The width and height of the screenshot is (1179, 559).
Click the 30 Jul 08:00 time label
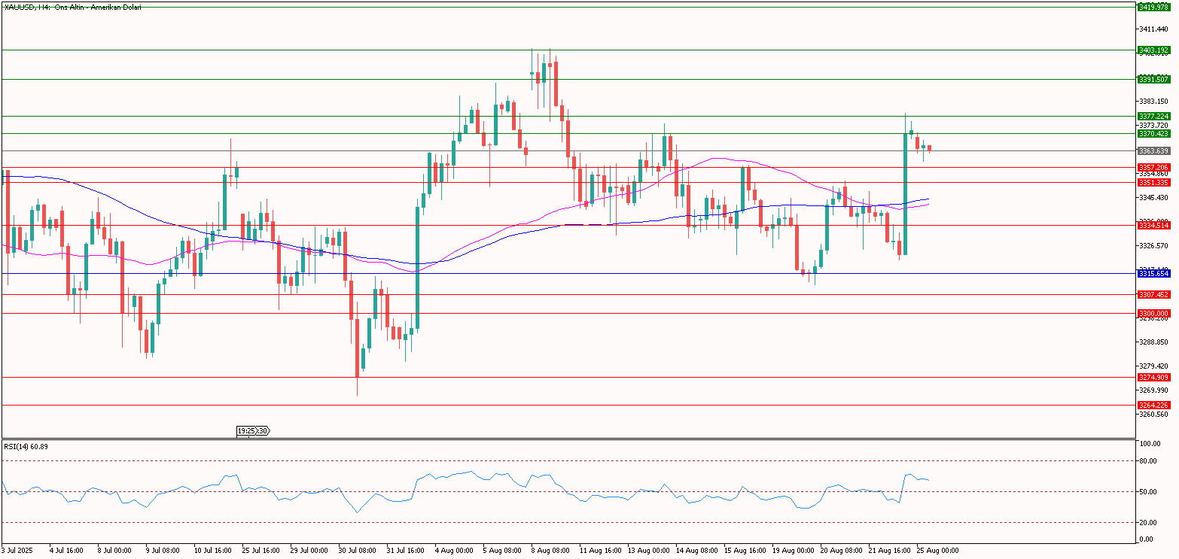[357, 551]
